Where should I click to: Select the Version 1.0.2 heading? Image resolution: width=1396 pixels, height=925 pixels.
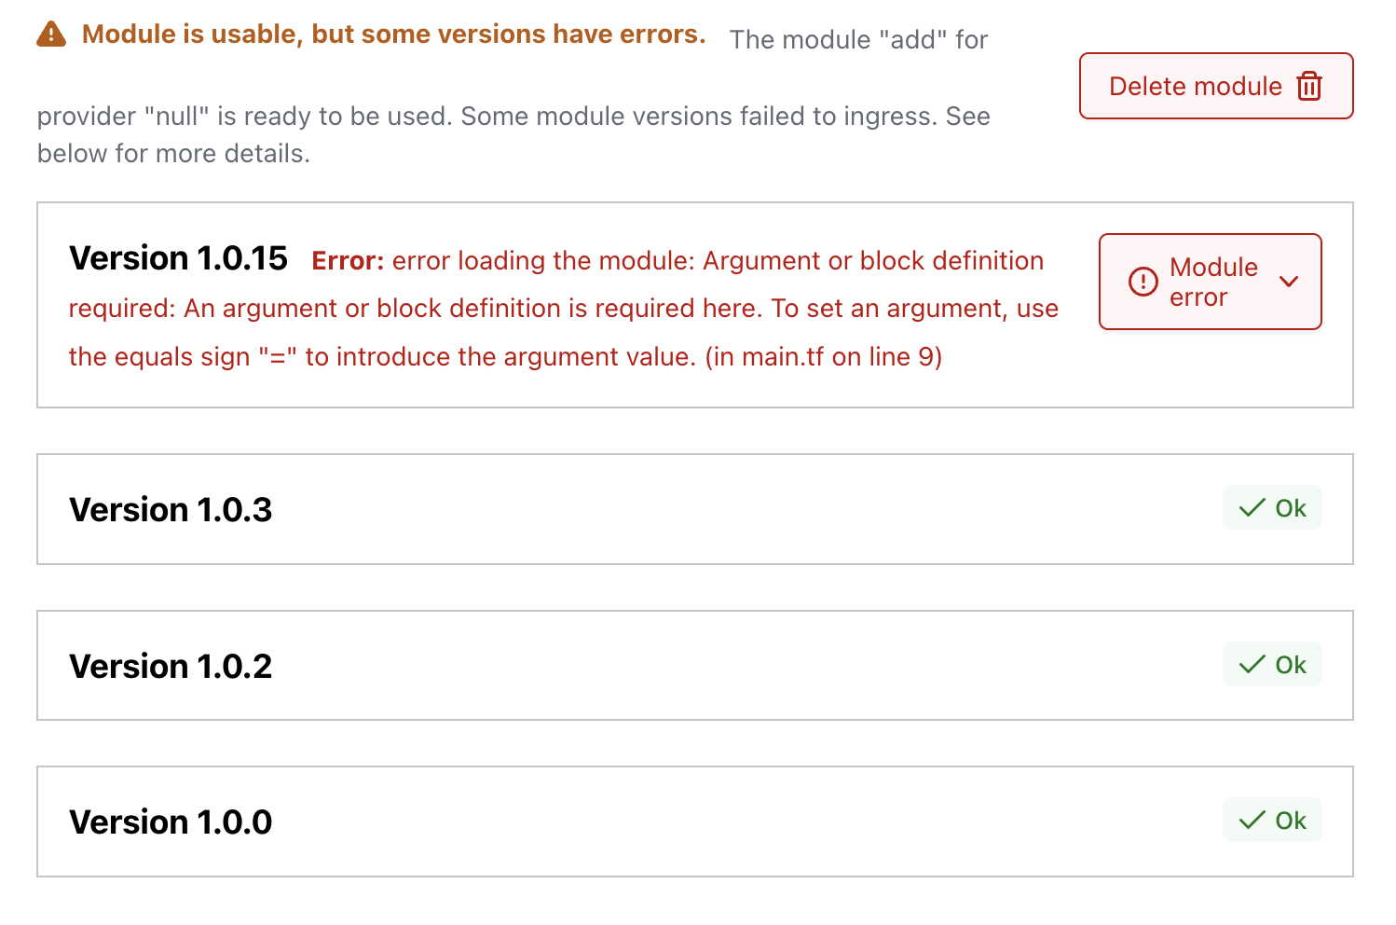click(171, 667)
